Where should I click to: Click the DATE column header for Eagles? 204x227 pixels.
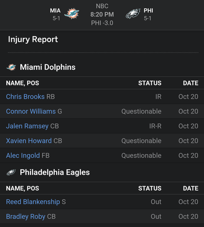191,188
